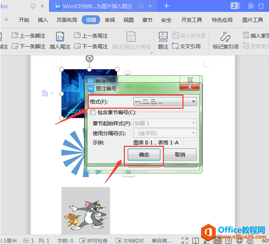
Task: Open the 使用分隔符 dropdown
Action: tap(165, 133)
